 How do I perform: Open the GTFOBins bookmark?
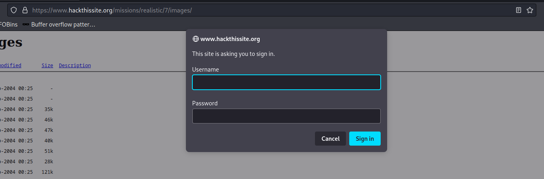[x=7, y=25]
